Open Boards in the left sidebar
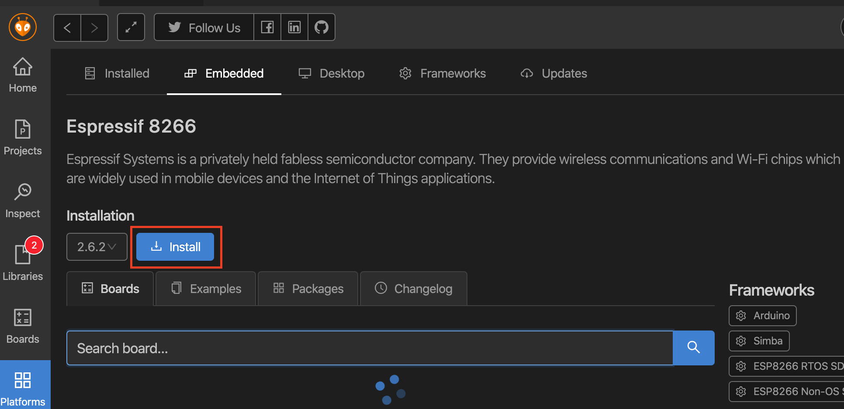This screenshot has height=409, width=844. click(x=23, y=326)
